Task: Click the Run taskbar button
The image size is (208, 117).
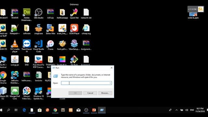Action: click(102, 110)
